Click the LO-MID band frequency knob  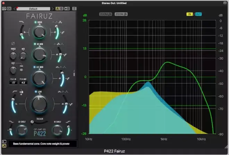point(40,78)
